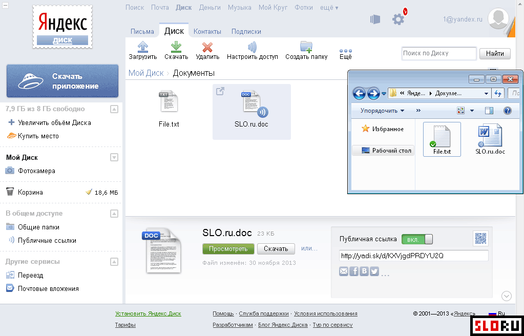Collapse the Мой Диск section
The height and width of the screenshot is (336, 524).
(114, 158)
